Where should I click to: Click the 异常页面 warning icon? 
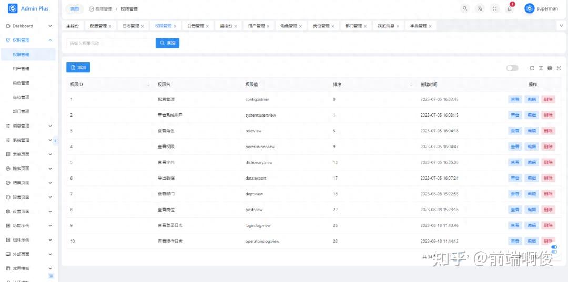point(8,197)
